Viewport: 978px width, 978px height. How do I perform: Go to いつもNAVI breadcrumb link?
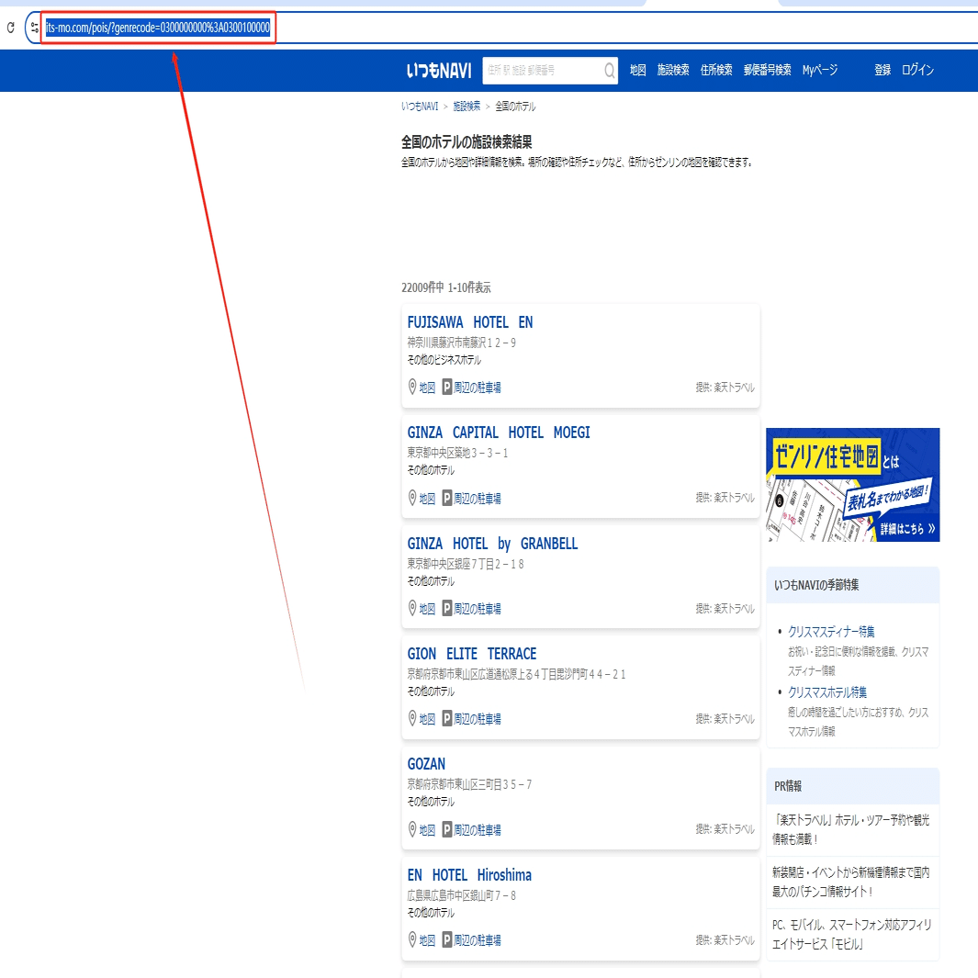[x=420, y=107]
